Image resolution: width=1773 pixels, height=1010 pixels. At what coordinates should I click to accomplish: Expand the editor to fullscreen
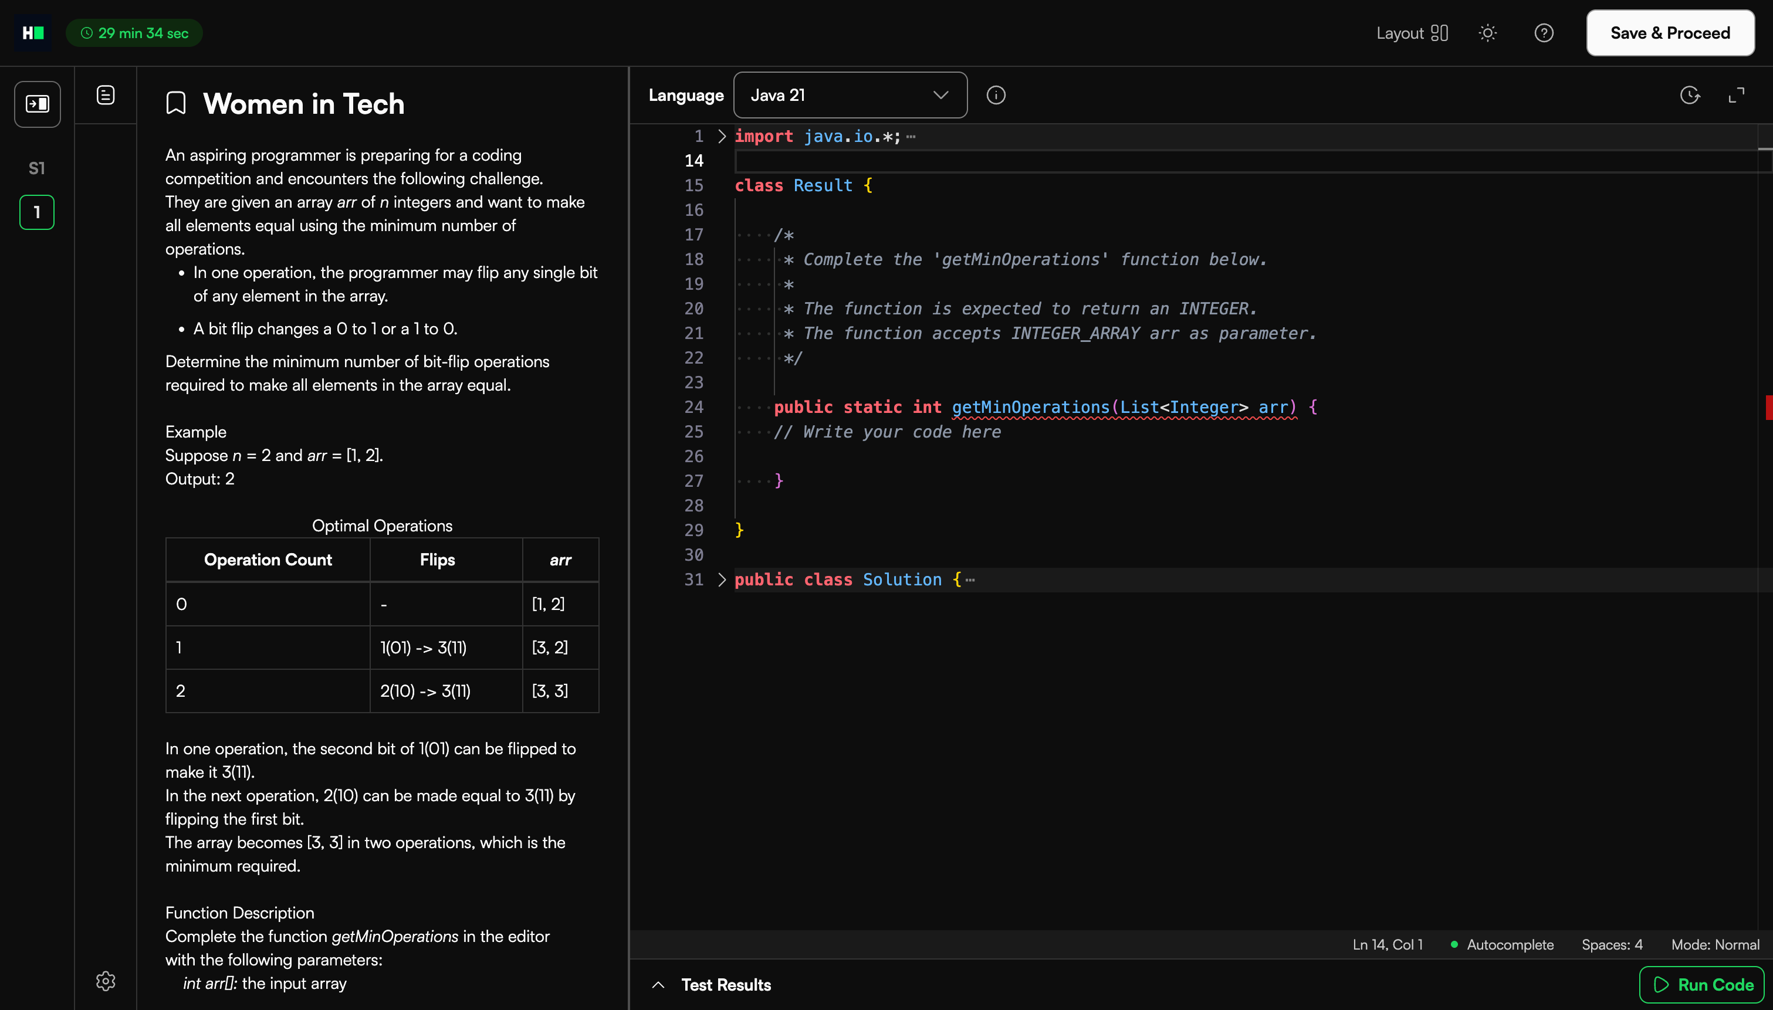(1736, 95)
